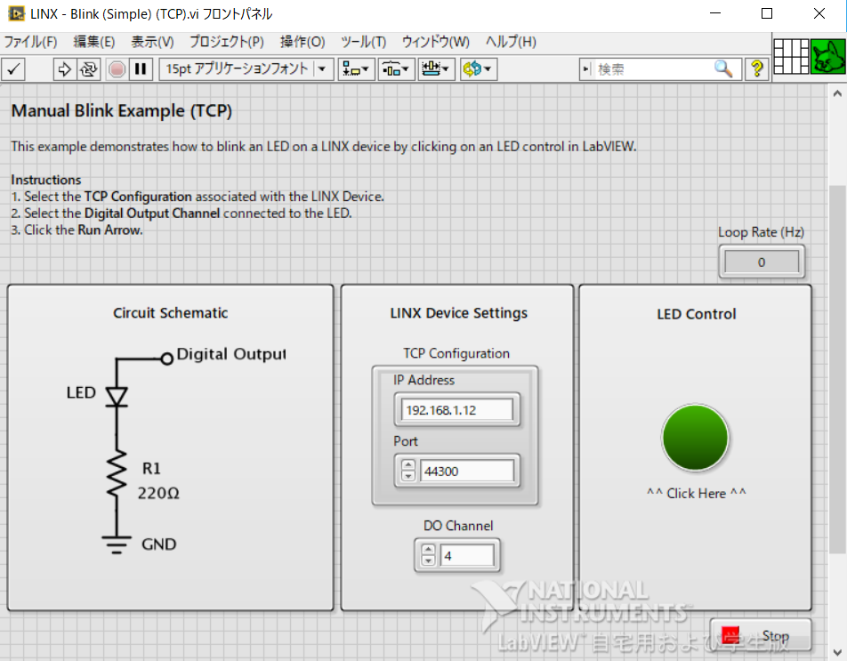
Task: Click the Stop button
Action: coord(761,635)
